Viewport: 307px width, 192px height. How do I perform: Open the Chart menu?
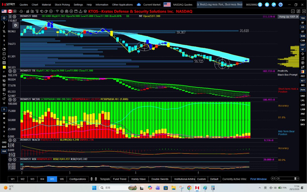coord(35,5)
